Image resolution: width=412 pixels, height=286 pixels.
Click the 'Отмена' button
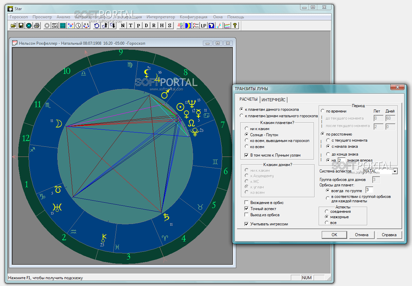coord(361,235)
